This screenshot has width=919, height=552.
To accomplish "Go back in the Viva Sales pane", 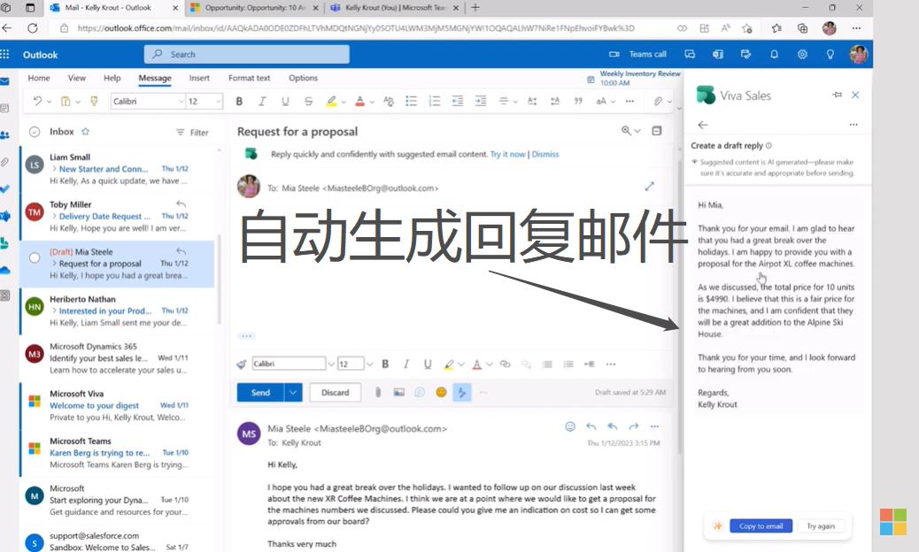I will tap(703, 125).
